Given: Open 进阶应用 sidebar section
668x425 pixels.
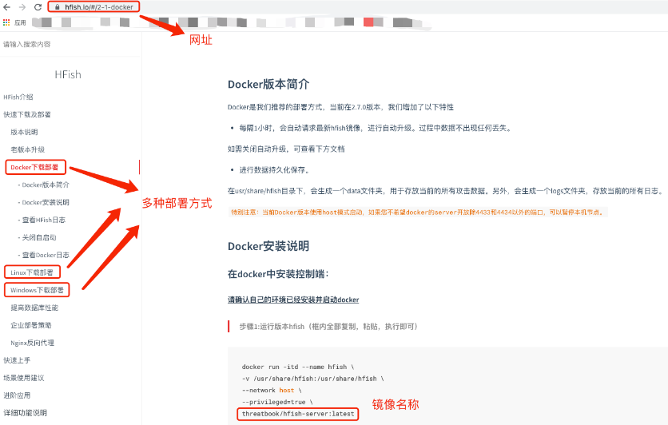Looking at the screenshot, I should pos(17,395).
